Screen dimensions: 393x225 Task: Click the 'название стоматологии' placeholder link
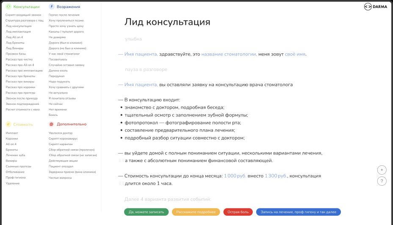pos(229,54)
